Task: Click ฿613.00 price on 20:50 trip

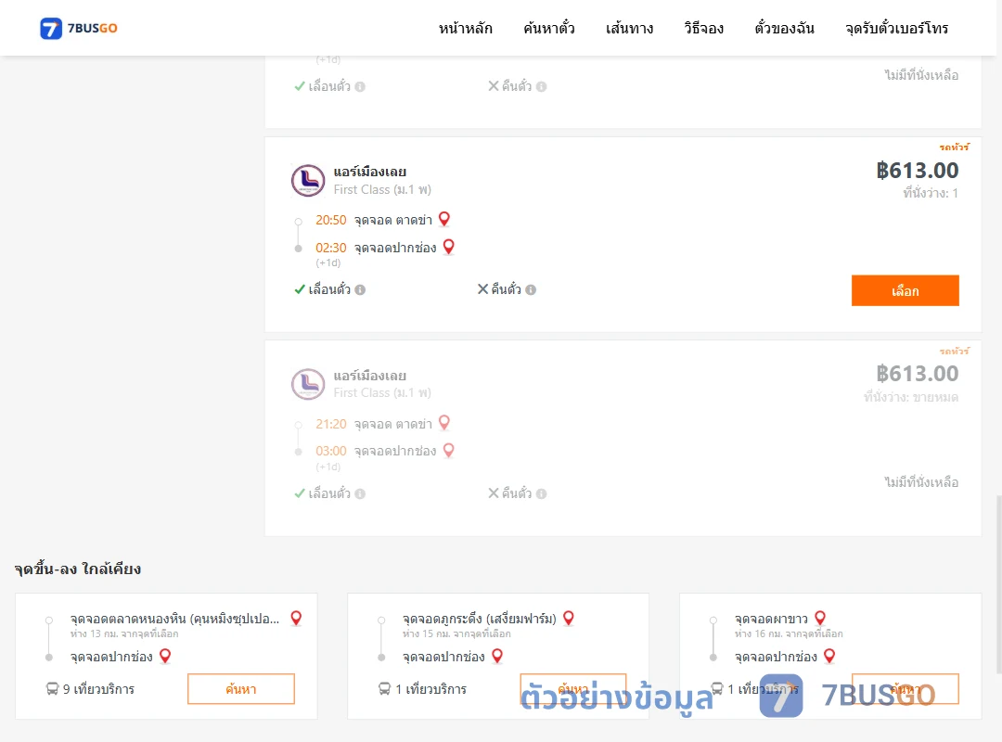Action: point(917,171)
